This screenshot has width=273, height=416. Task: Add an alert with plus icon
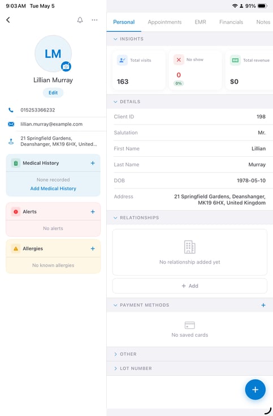[93, 212]
